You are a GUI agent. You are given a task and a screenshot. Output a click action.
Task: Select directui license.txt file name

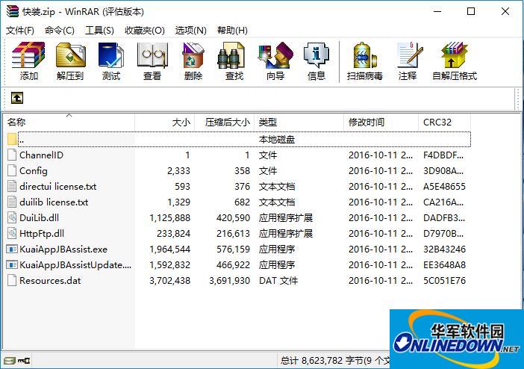click(x=57, y=186)
